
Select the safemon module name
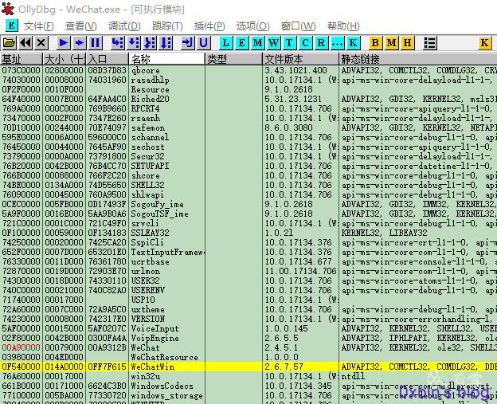[x=147, y=127]
